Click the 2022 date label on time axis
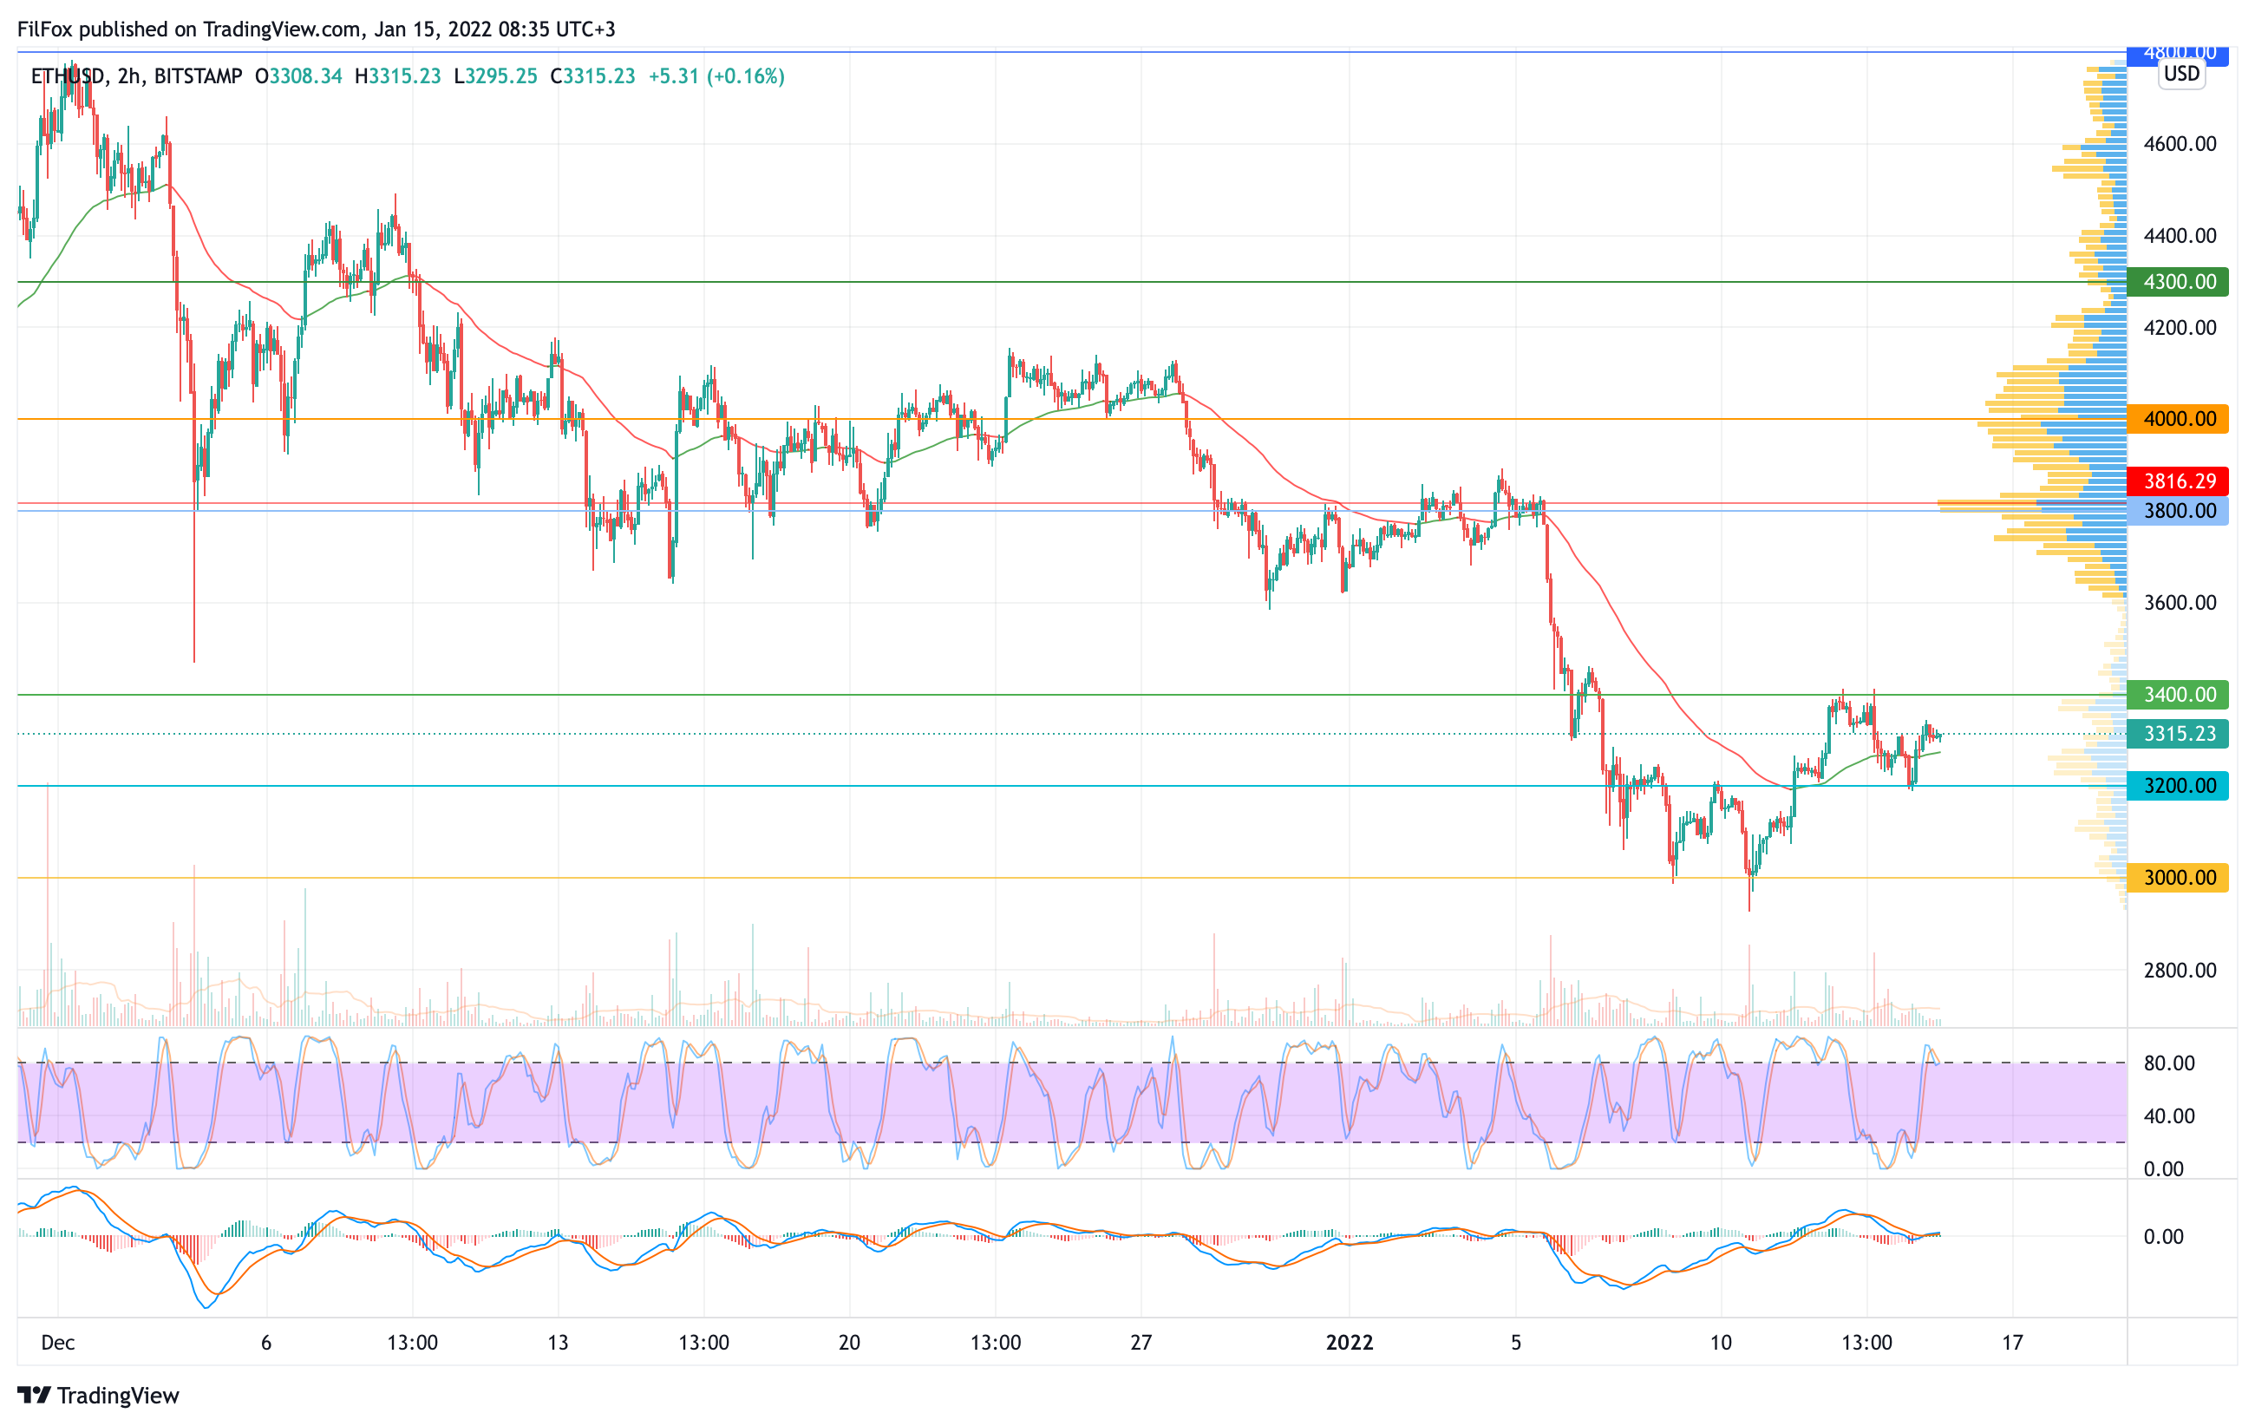The width and height of the screenshot is (2255, 1426). point(1349,1343)
